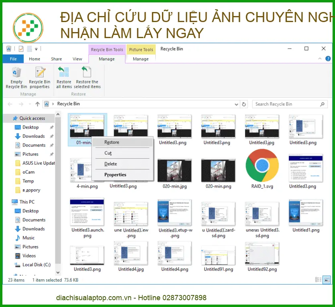335x307 pixels.
Task: Select Local Disk (C:) in the sidebar
Action: point(36,265)
